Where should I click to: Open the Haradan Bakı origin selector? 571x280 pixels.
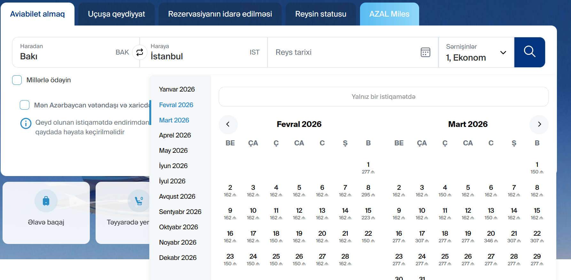(70, 52)
